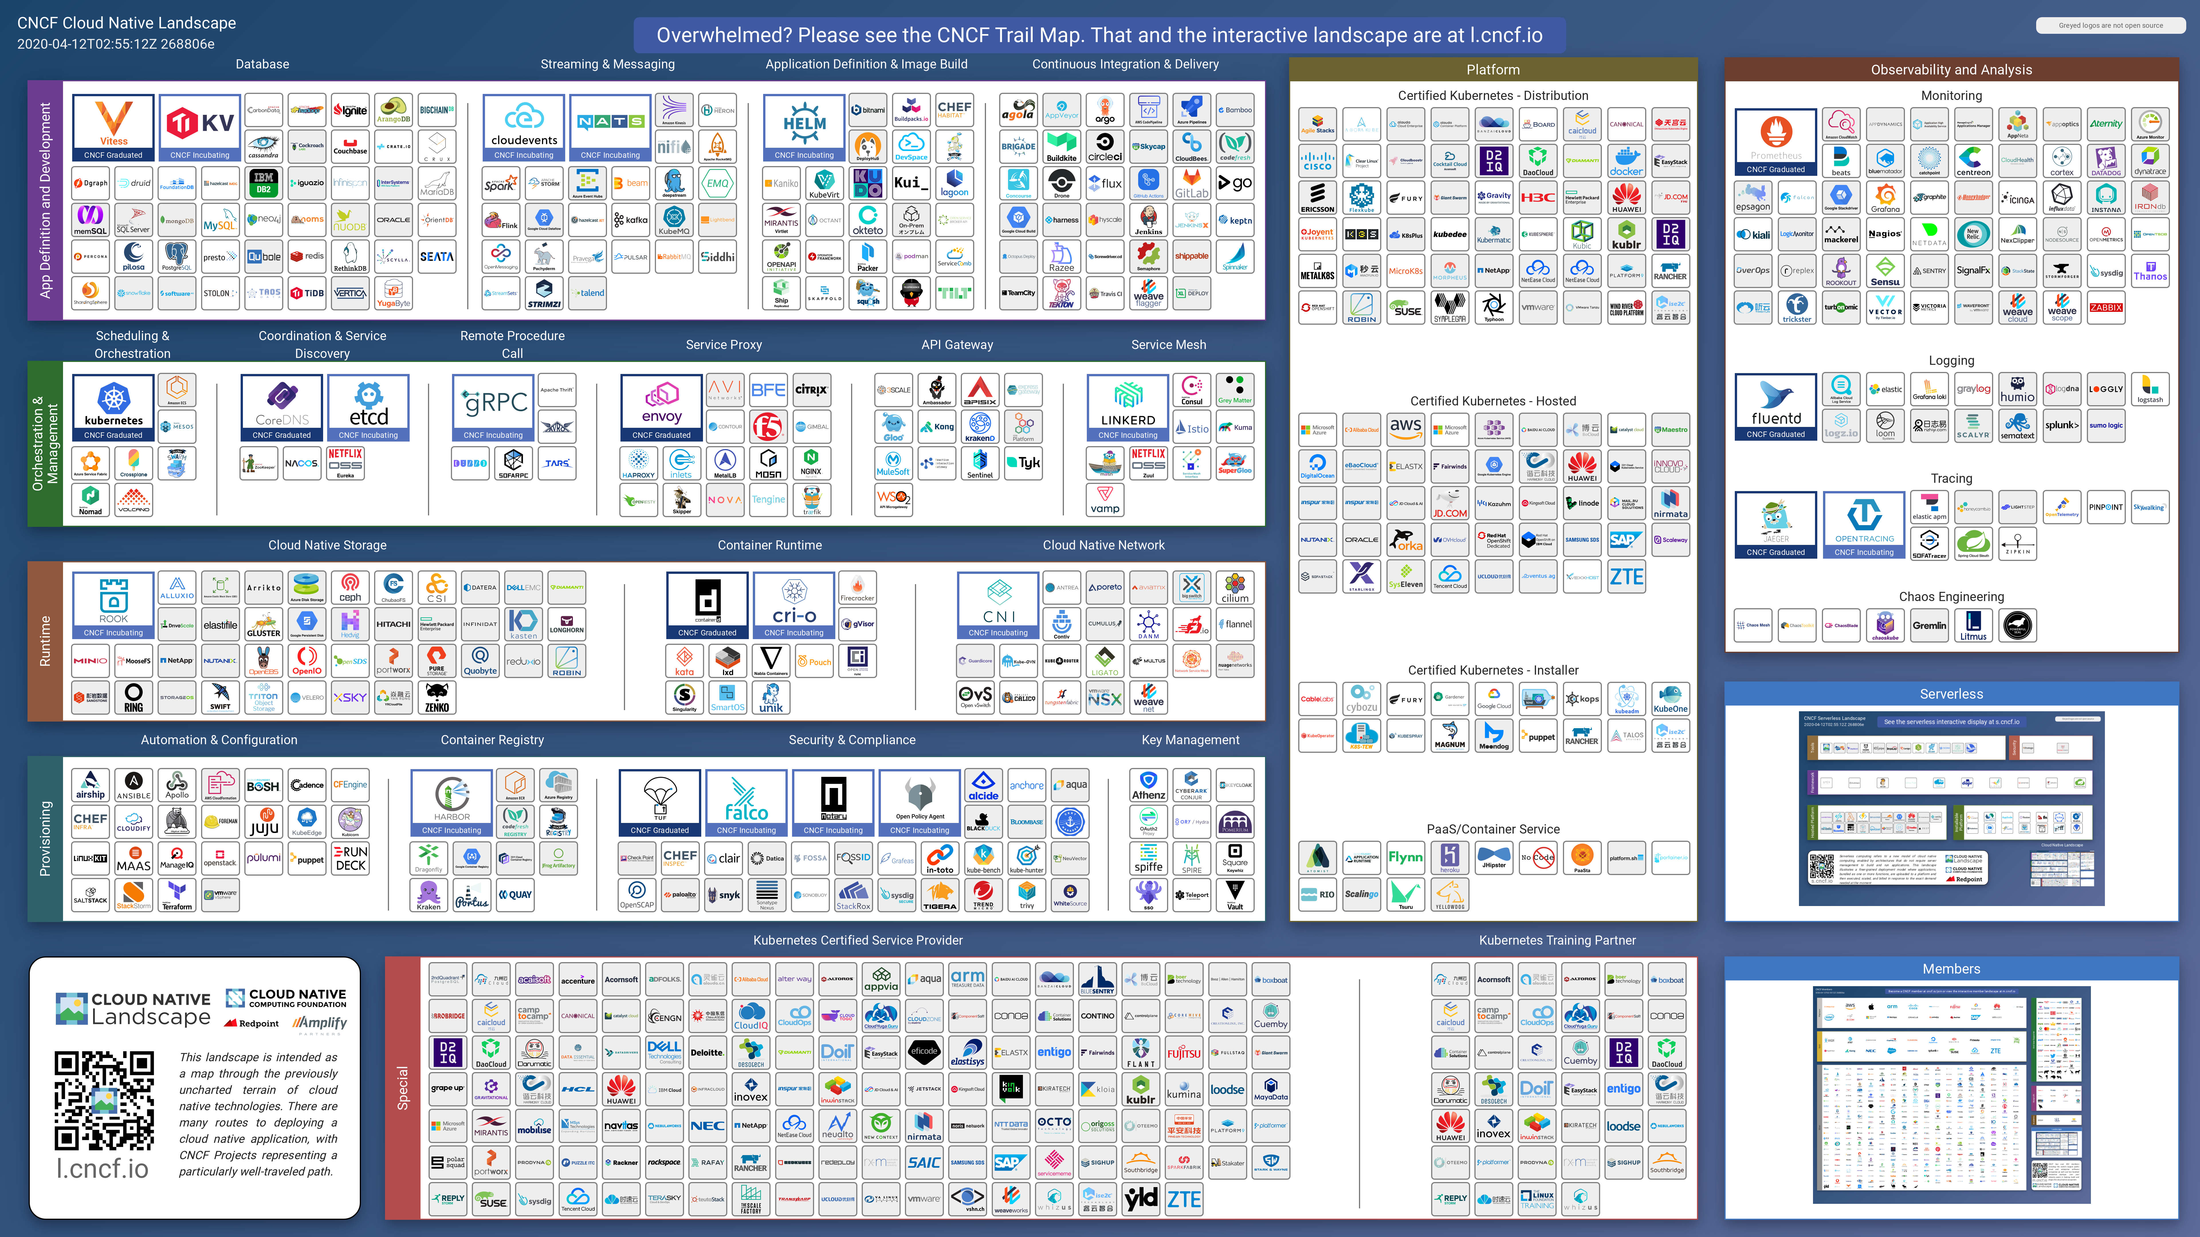The height and width of the screenshot is (1237, 2200).
Task: Click the Fluentd logging icon
Action: [1775, 408]
